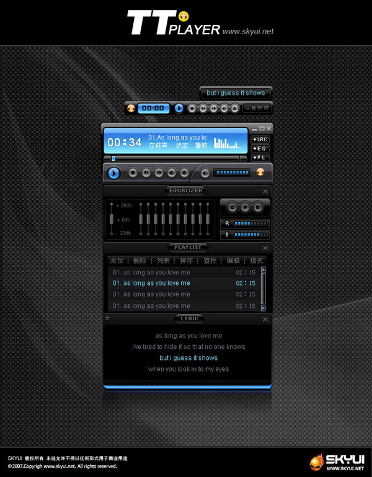Click the restore window icon in mini player

tap(260, 108)
